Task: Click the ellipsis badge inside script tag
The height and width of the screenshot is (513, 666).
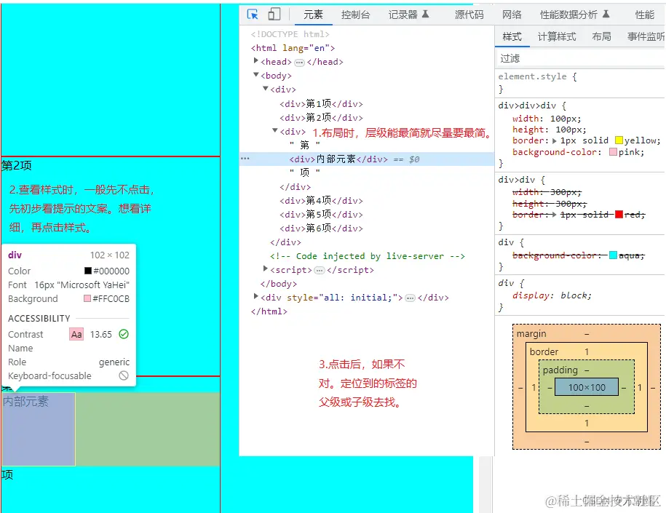Action: pos(320,271)
